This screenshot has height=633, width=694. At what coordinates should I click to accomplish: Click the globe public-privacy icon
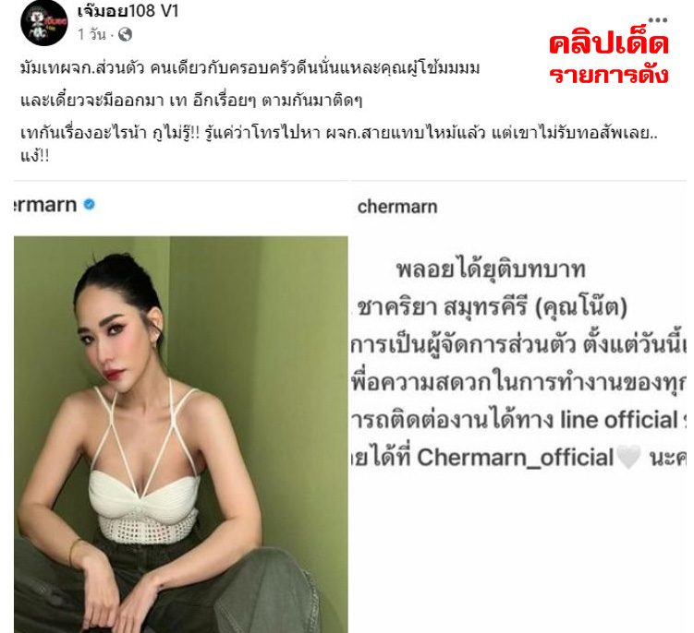(126, 34)
